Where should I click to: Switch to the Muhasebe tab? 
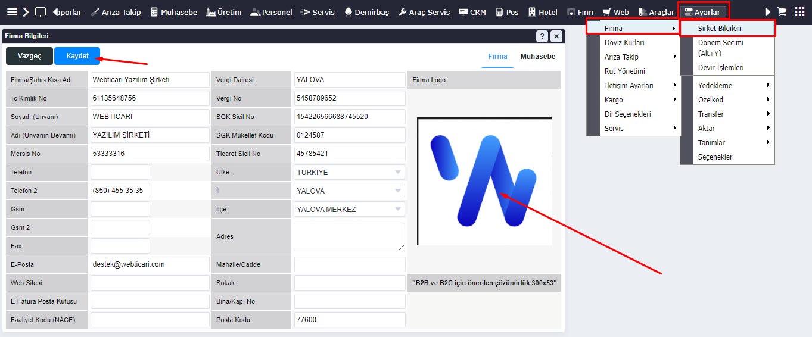(537, 57)
